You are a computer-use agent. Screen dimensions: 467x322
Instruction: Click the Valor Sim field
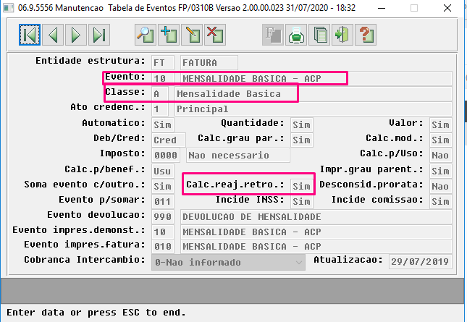pos(441,124)
